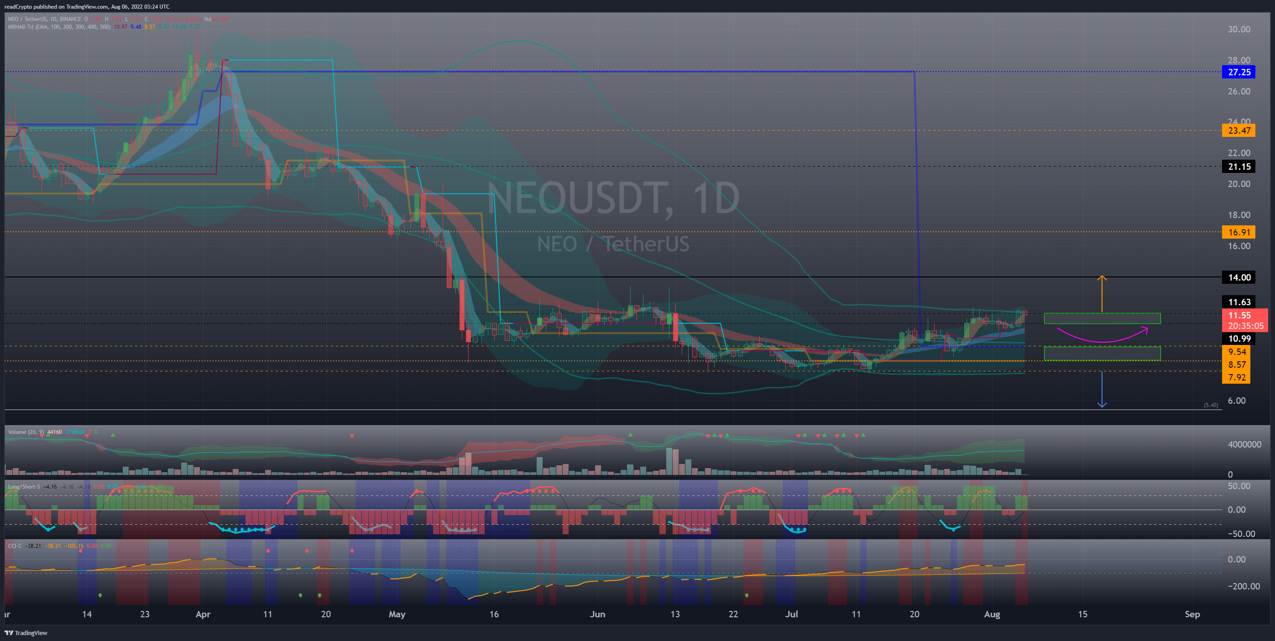Click 50.00 on the Long/Short pane axis
Viewport: 1275px width, 641px height.
1239,486
